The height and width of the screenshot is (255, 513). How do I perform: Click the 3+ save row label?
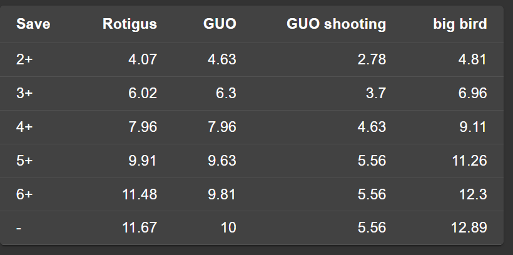pos(24,93)
